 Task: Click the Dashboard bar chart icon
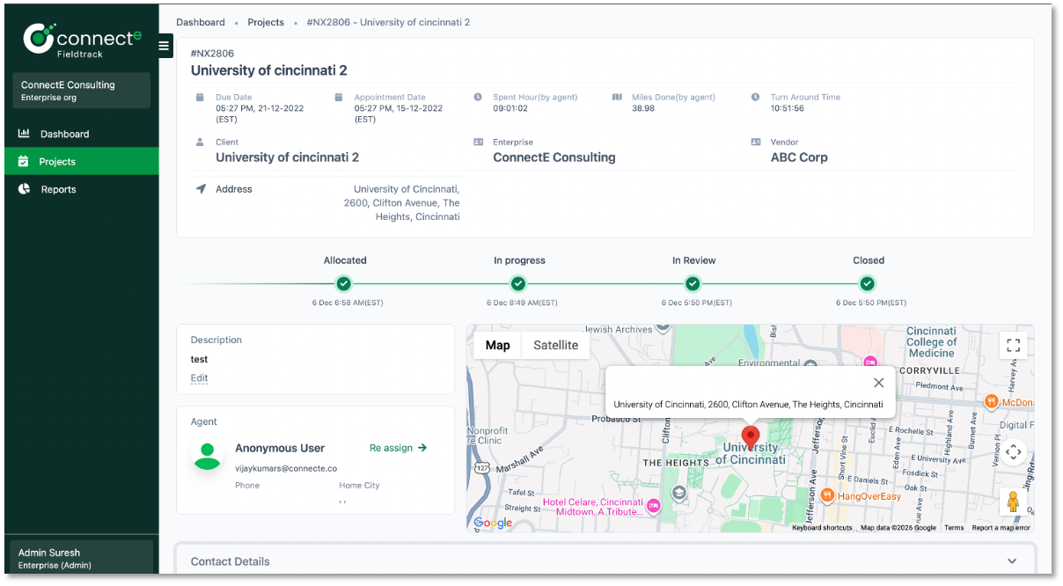[x=24, y=134]
